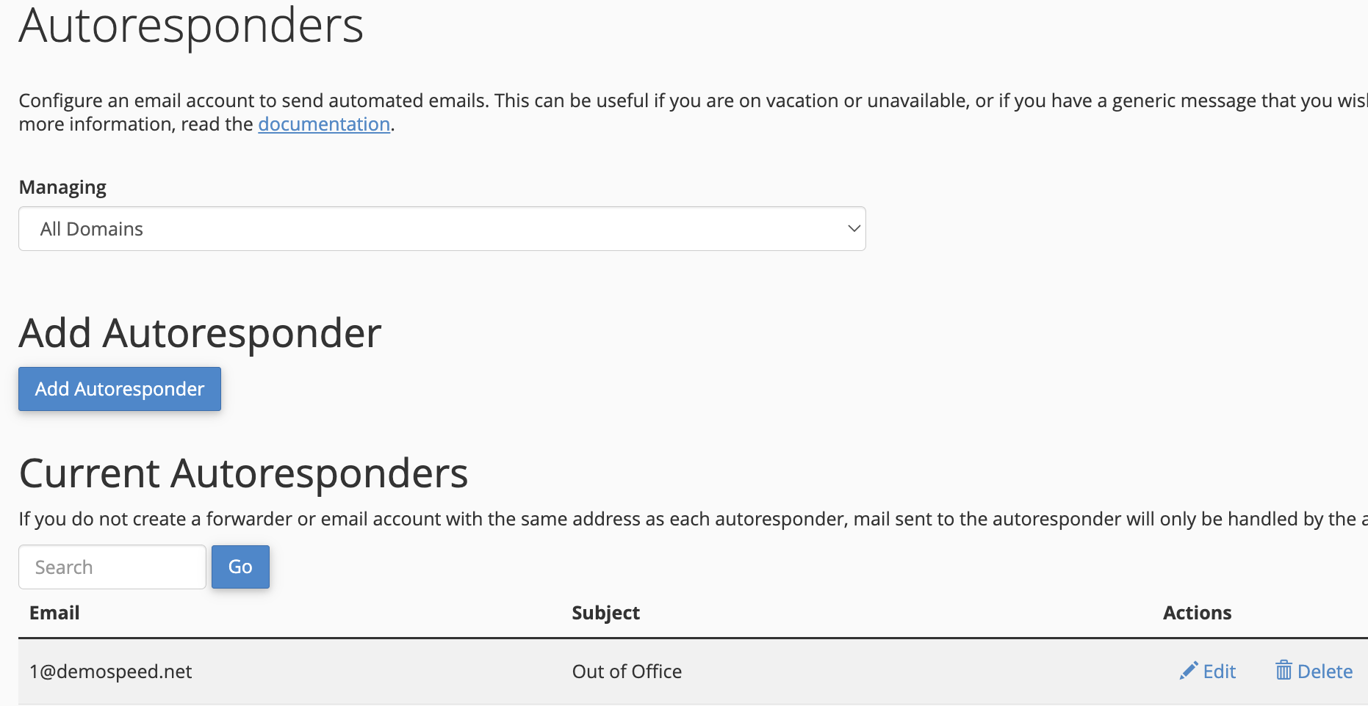Click inside the Search field

click(112, 567)
